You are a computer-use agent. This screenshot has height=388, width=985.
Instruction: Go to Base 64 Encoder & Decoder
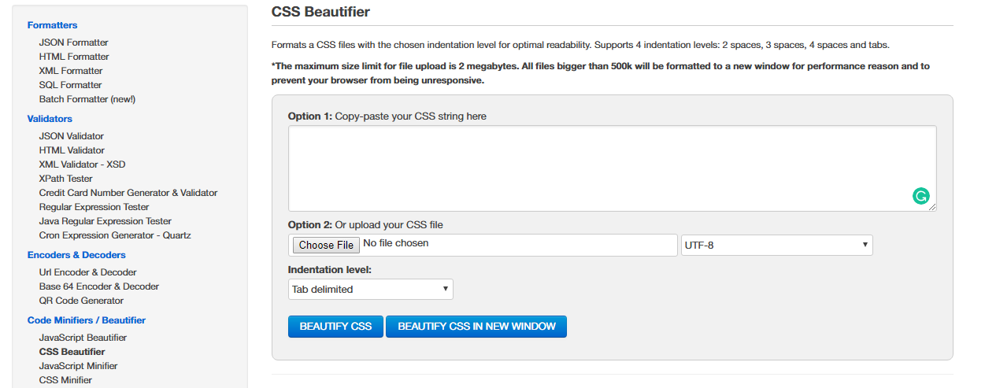(99, 286)
